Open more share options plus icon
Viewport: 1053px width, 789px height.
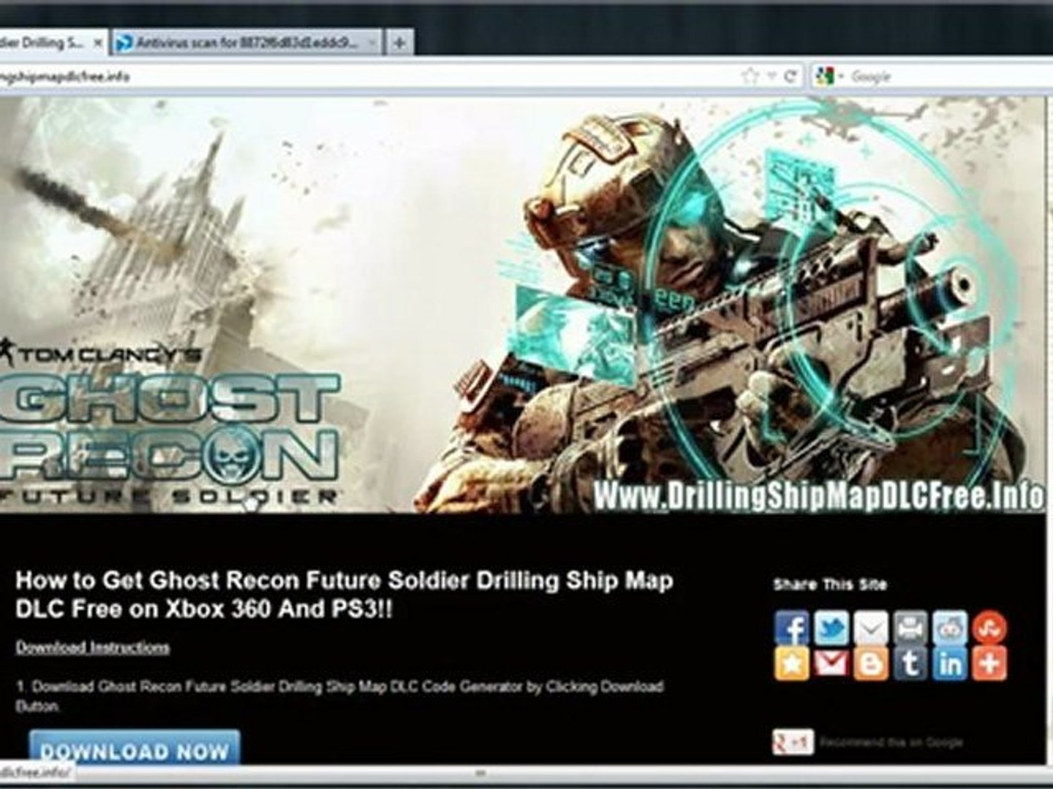pos(989,663)
